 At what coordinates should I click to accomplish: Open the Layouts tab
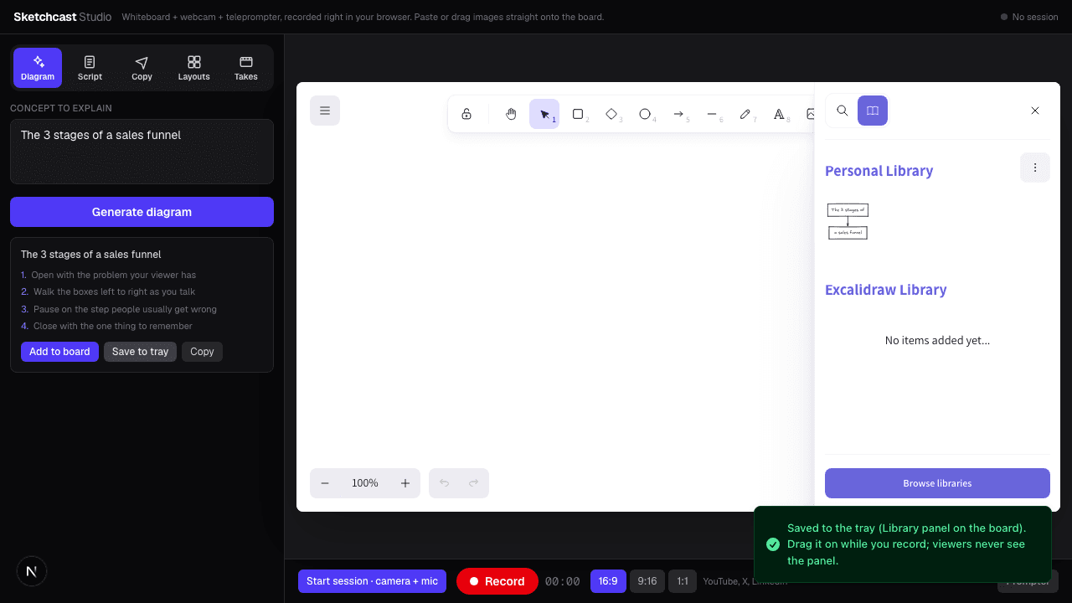[193, 68]
